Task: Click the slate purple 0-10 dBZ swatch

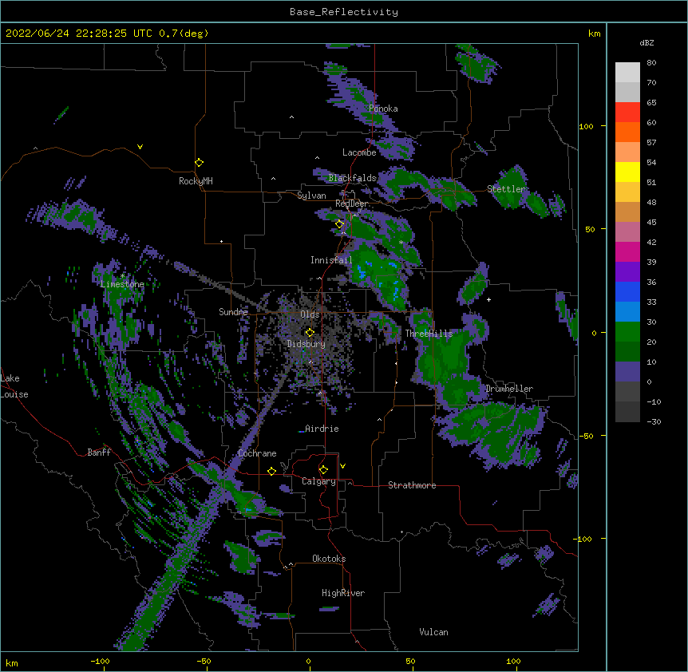Action: click(x=627, y=372)
